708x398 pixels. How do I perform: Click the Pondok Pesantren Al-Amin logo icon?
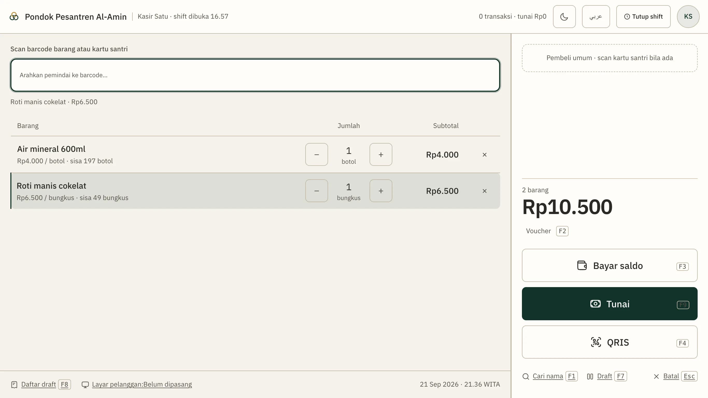point(14,17)
